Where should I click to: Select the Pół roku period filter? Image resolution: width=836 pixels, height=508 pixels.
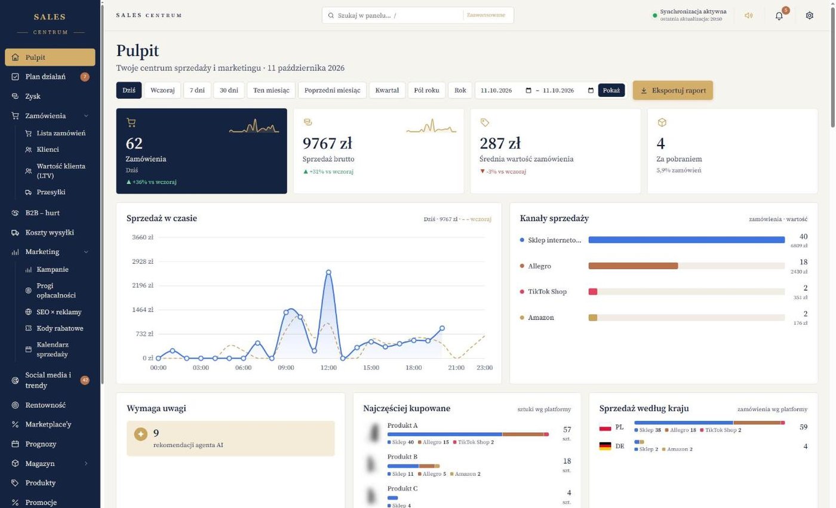(x=426, y=90)
